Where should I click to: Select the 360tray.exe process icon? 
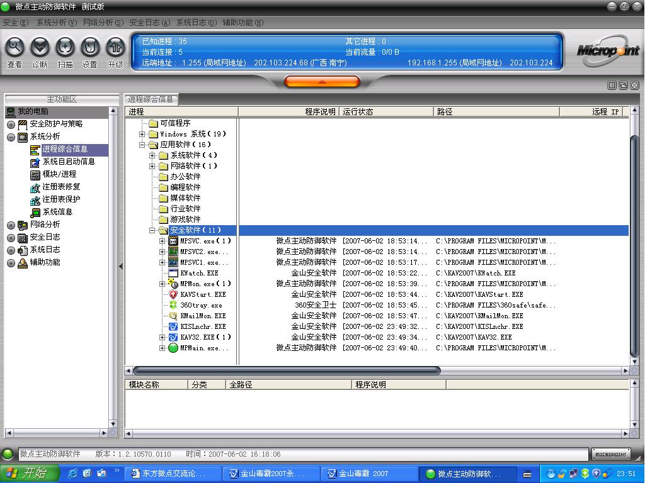[x=173, y=305]
